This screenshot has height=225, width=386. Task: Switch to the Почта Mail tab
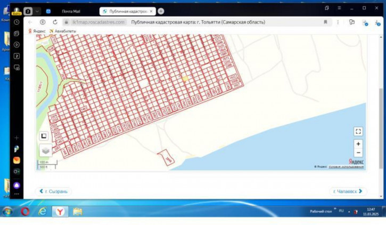pos(70,11)
